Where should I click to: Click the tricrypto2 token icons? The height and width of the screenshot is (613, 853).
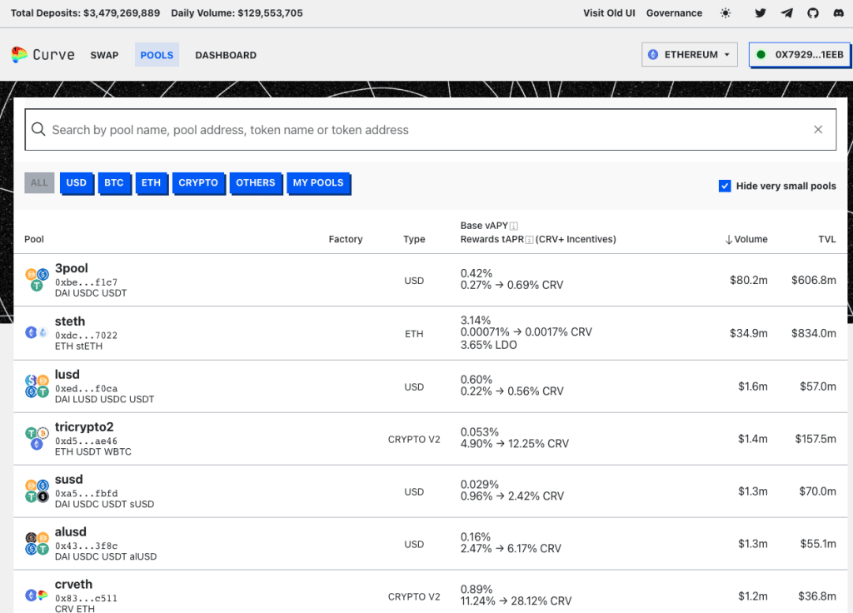[x=37, y=438]
